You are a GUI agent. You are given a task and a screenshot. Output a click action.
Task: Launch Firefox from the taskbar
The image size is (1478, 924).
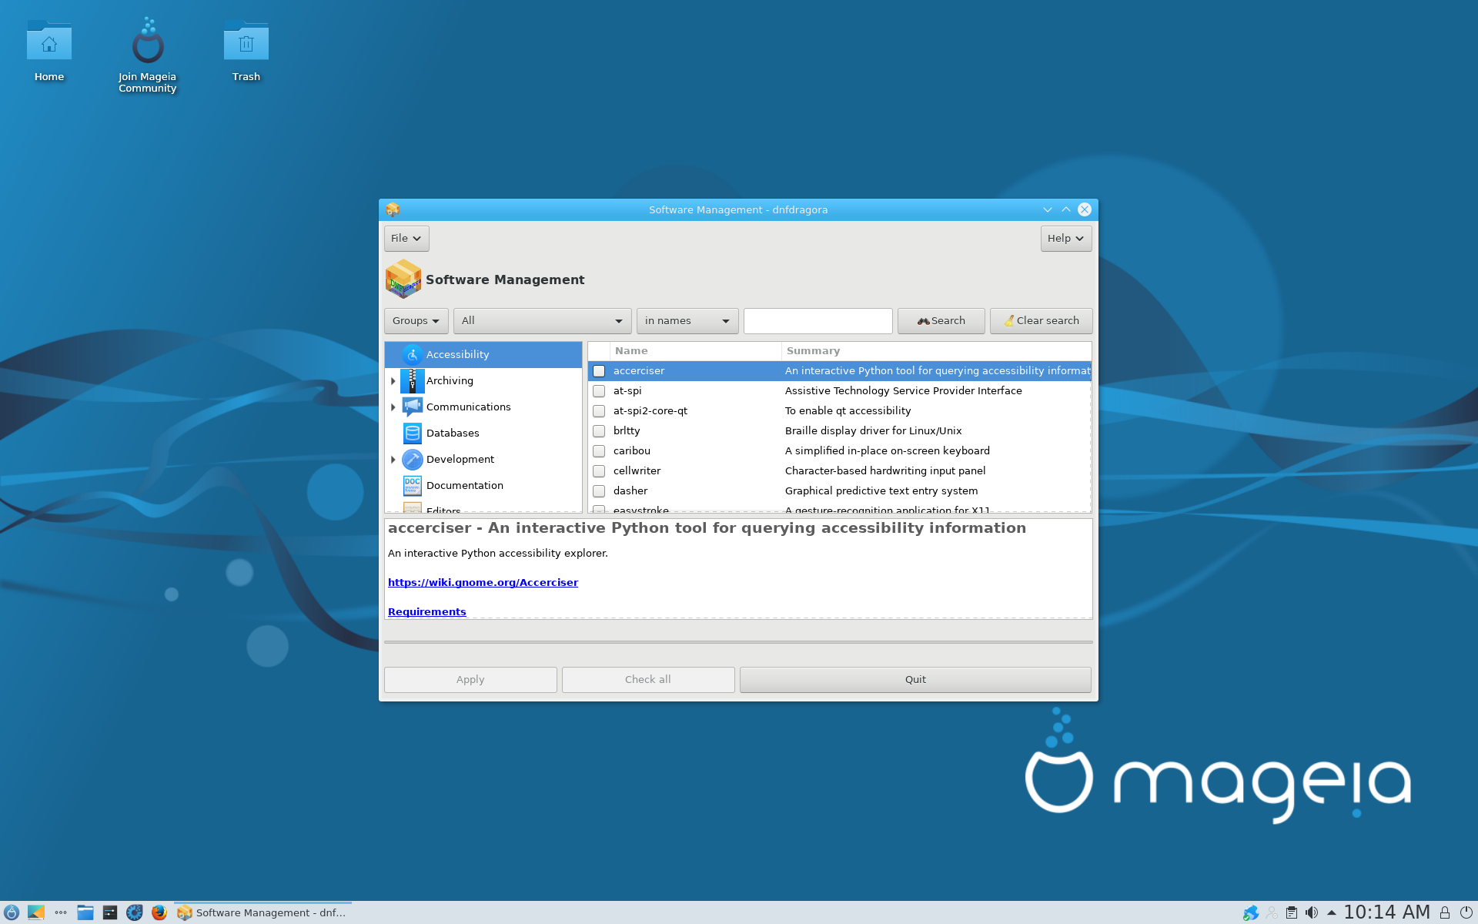point(159,912)
